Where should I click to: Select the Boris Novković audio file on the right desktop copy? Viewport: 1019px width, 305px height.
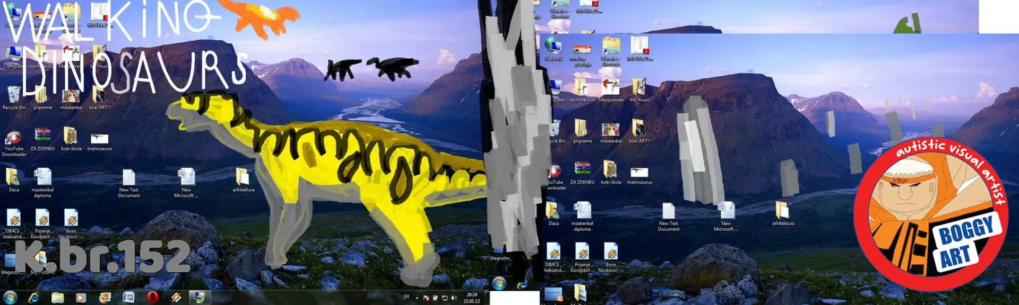tap(611, 258)
